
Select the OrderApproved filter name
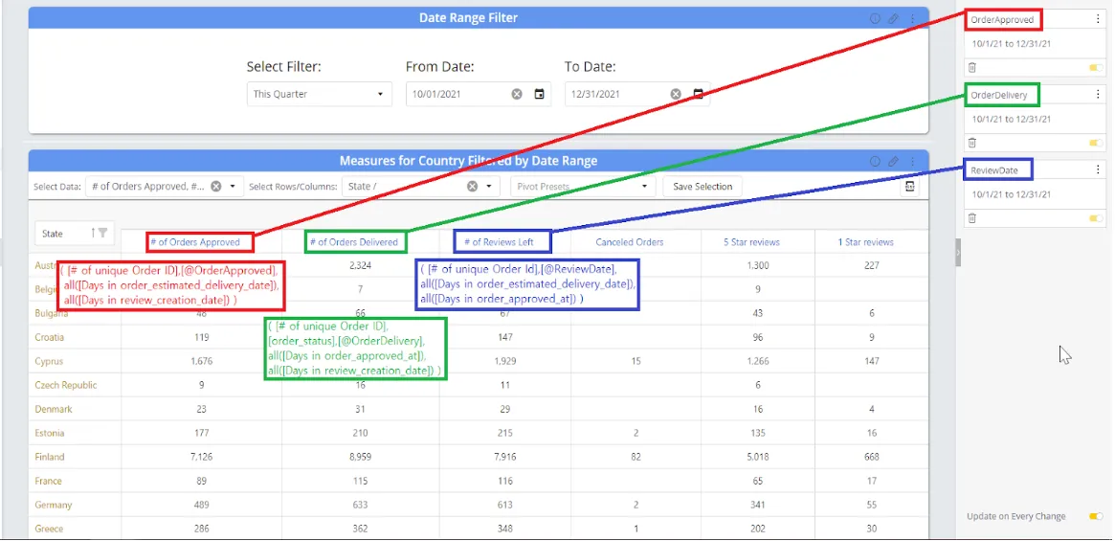(1002, 20)
